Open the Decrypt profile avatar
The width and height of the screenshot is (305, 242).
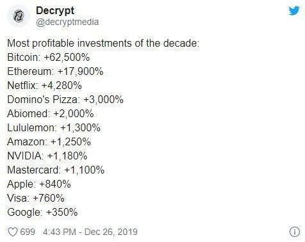click(18, 16)
